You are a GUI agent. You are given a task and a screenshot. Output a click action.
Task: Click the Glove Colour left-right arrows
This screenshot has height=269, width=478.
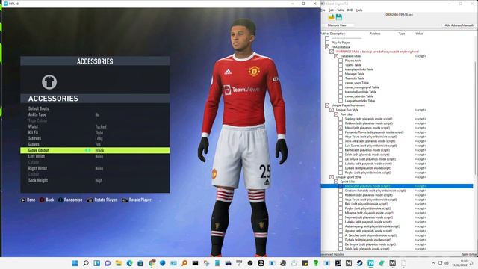[x=88, y=151]
